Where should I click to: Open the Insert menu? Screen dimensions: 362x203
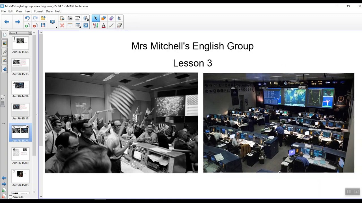tap(28, 11)
